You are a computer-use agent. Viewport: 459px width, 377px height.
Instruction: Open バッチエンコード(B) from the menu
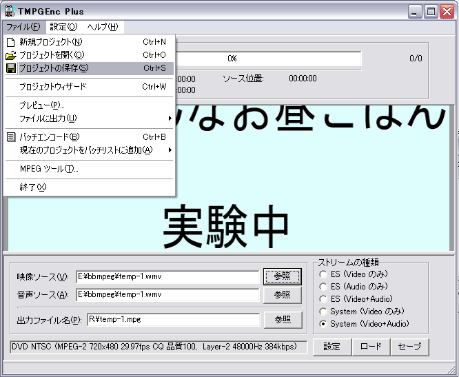(x=90, y=137)
